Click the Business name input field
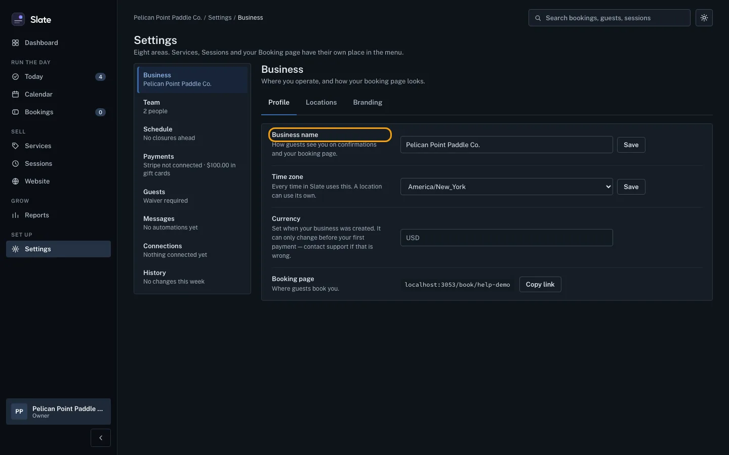729x455 pixels. click(506, 145)
